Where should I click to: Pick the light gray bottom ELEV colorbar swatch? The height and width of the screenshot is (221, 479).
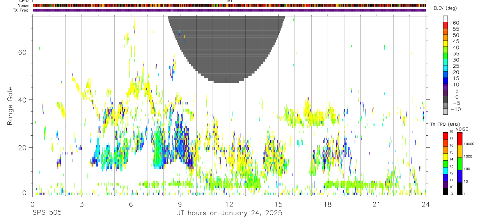coord(445,111)
